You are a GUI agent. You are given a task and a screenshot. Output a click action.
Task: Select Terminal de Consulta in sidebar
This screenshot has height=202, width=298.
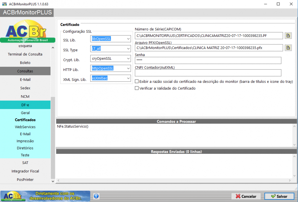[25, 54]
